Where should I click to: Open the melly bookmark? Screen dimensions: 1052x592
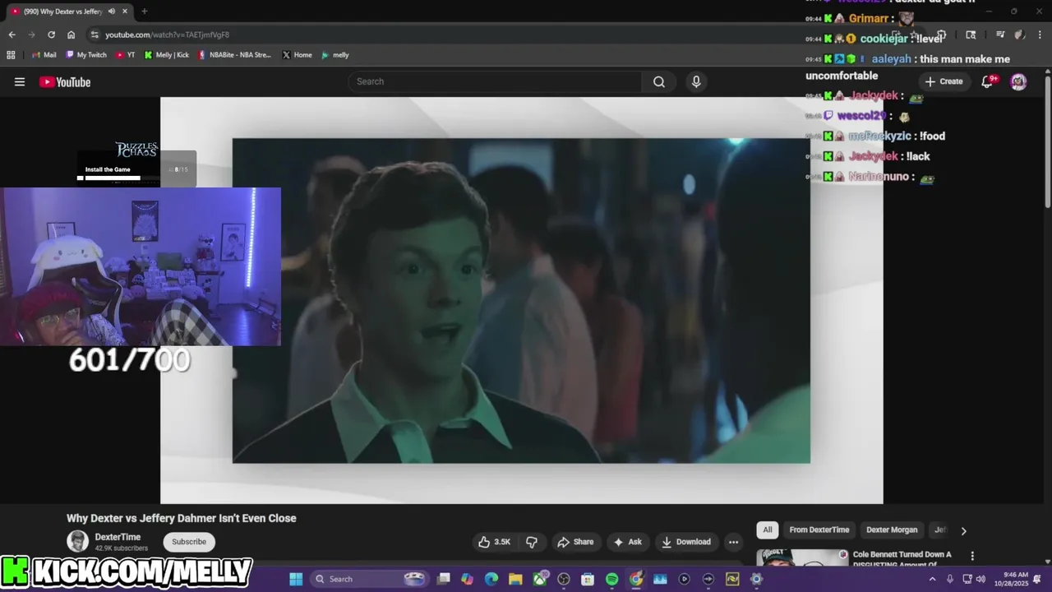(x=335, y=55)
